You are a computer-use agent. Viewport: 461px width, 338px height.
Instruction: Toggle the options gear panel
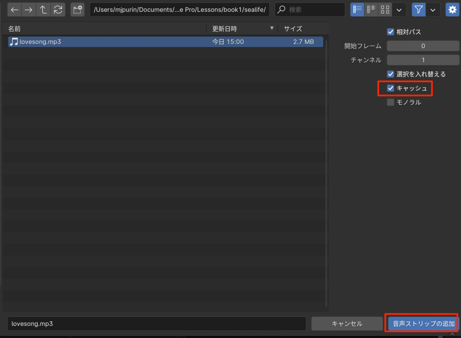[x=452, y=9]
